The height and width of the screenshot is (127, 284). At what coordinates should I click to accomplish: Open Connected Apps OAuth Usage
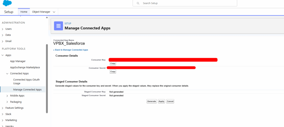pos(26,81)
